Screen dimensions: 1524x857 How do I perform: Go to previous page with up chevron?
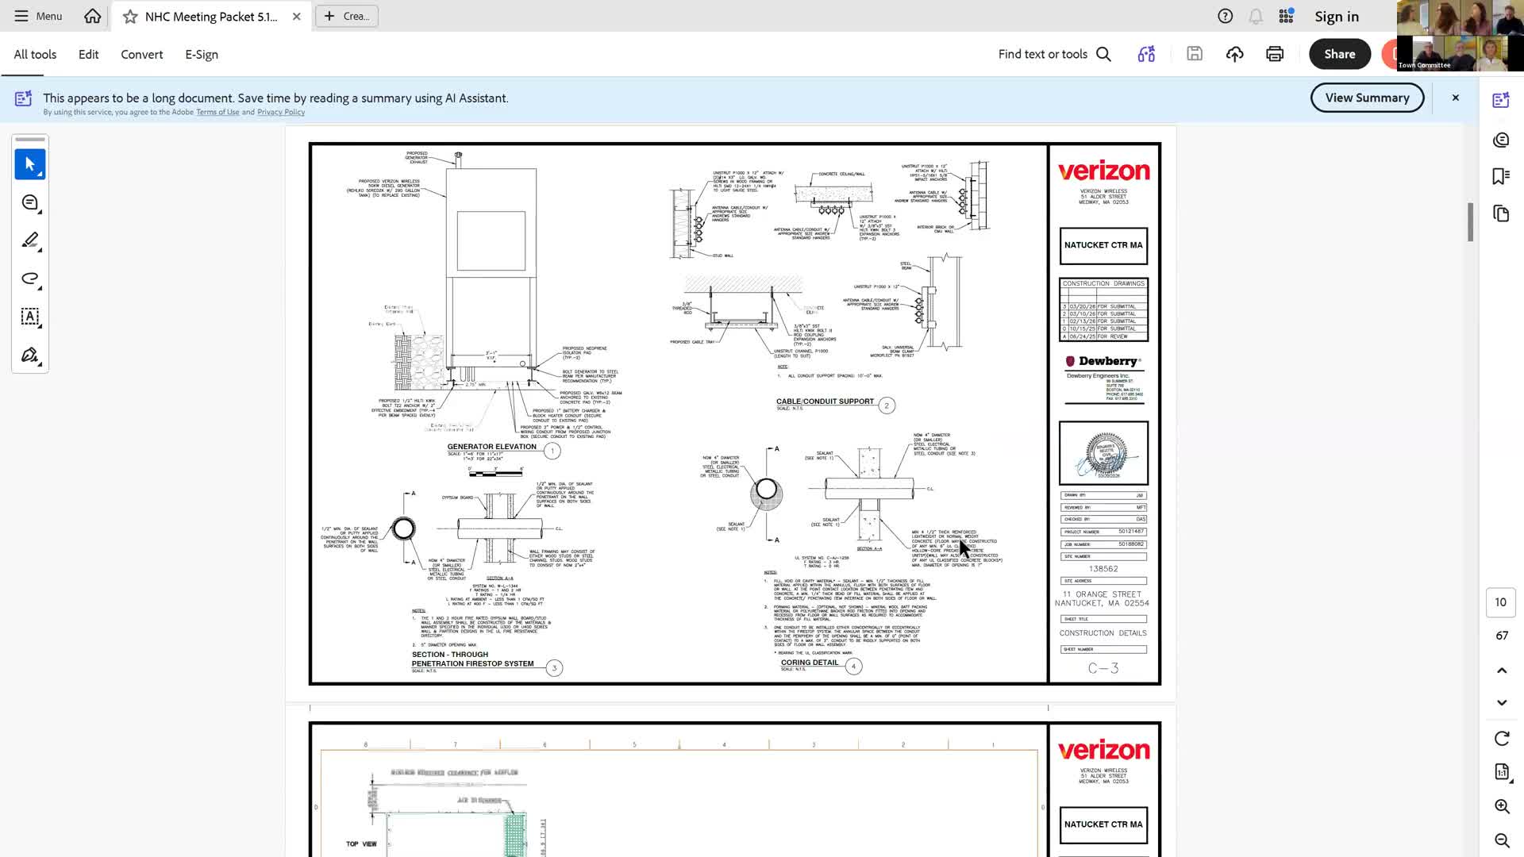tap(1502, 671)
